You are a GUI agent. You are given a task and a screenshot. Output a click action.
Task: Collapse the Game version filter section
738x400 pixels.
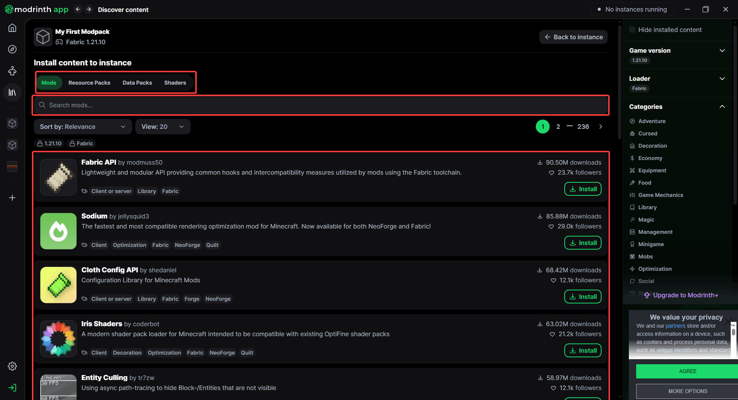pos(722,50)
